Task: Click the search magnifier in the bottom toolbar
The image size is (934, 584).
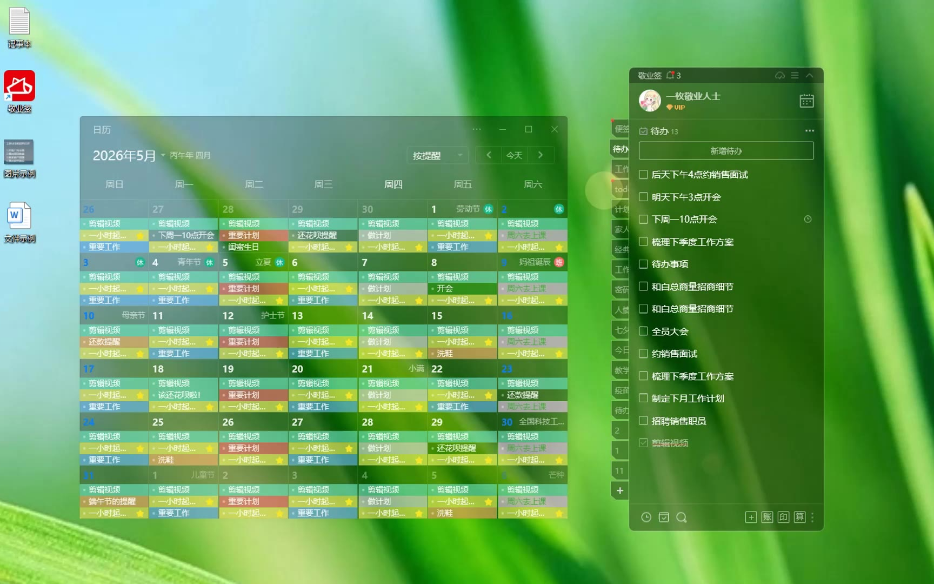Action: (x=682, y=517)
